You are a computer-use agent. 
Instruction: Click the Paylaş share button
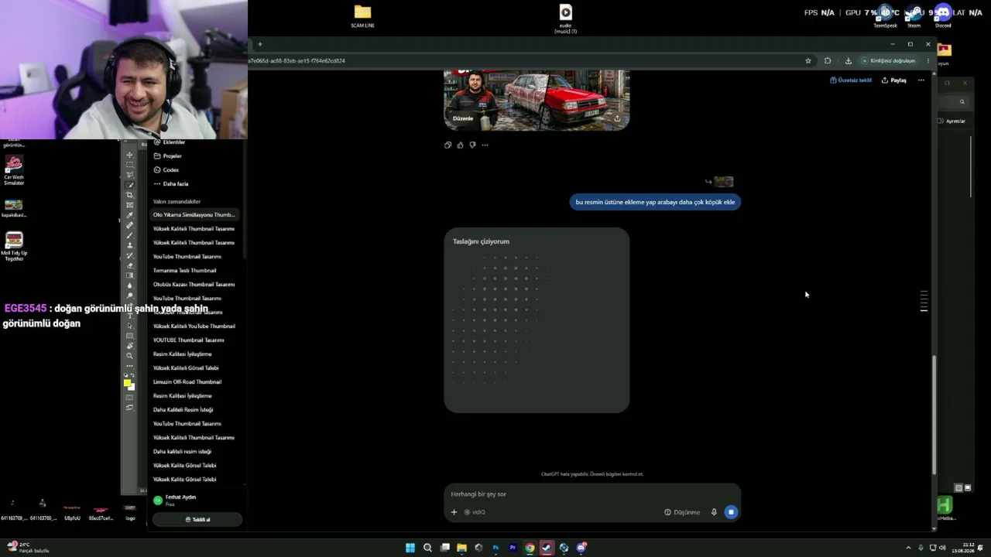(894, 80)
